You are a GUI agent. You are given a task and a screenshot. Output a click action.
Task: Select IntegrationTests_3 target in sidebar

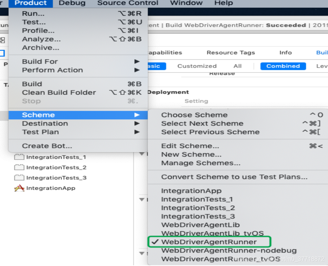(x=56, y=178)
